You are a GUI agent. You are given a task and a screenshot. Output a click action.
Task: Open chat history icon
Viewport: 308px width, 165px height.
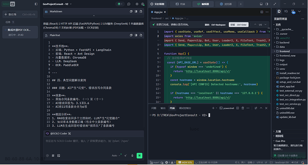point(129,4)
